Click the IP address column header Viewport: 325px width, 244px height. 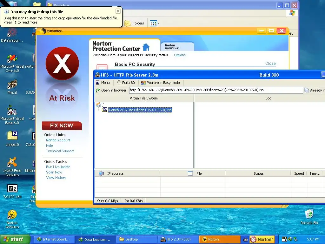click(x=127, y=173)
